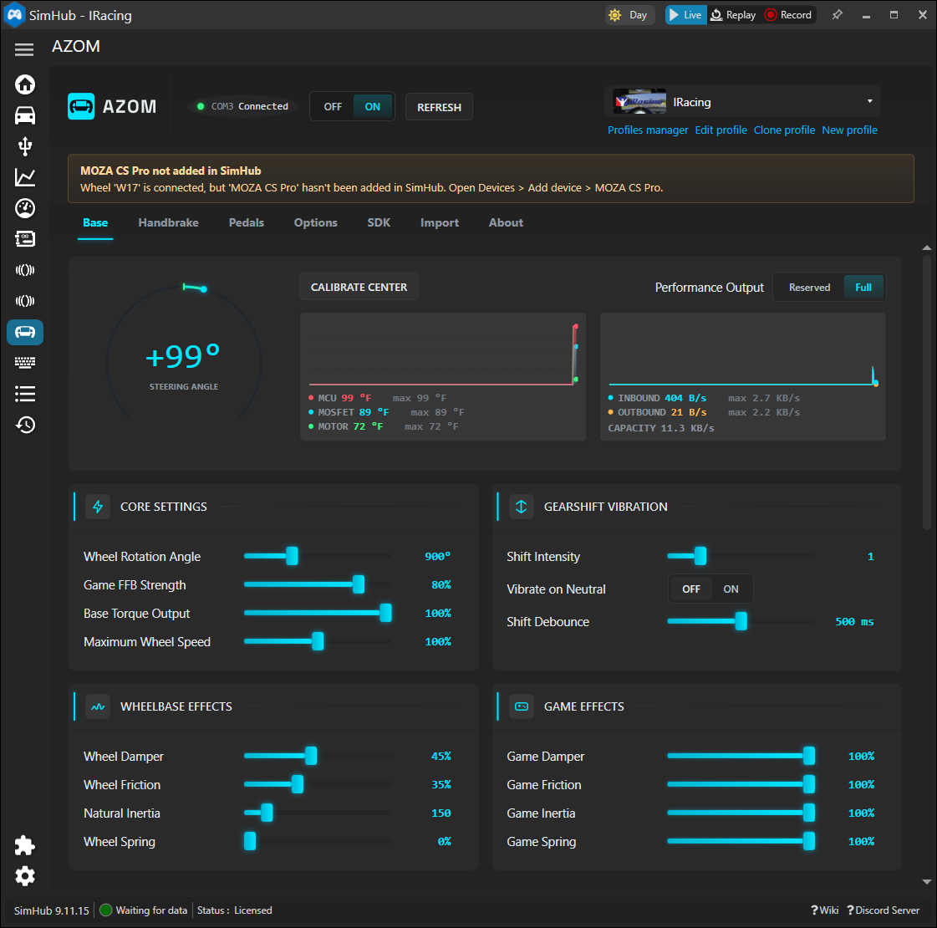
Task: Open the dash studio gauge icon
Action: pos(24,208)
